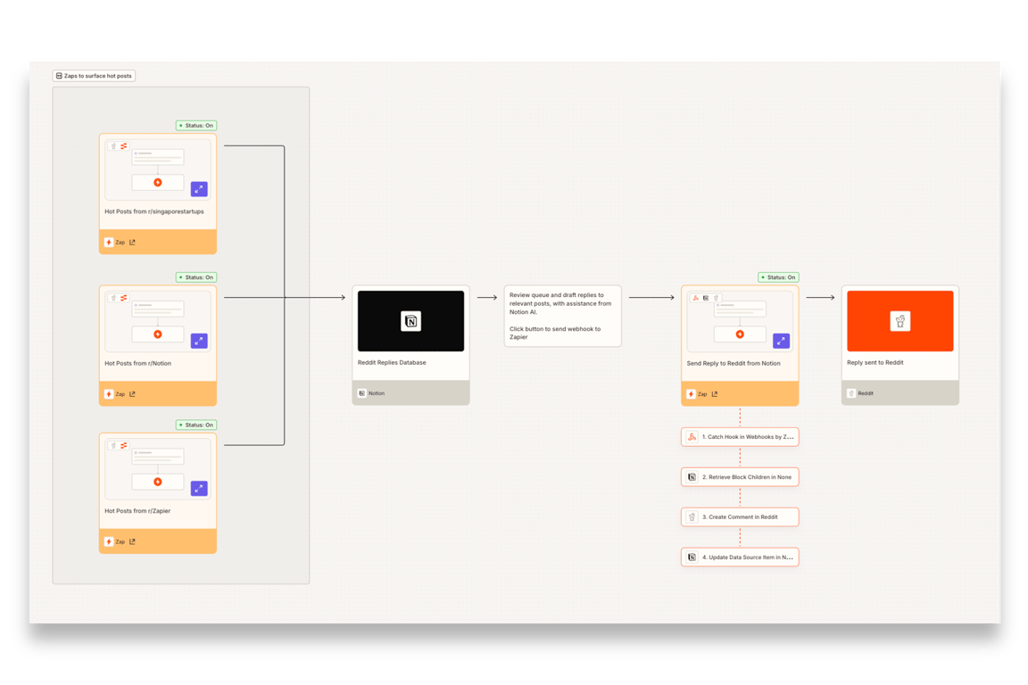Expand the r/singaporestartups Zap preview with purple arrow
The image size is (1028, 685).
[199, 189]
